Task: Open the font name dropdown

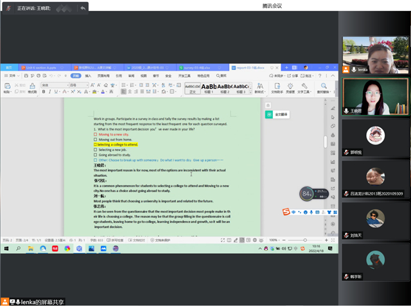Action: click(x=67, y=85)
